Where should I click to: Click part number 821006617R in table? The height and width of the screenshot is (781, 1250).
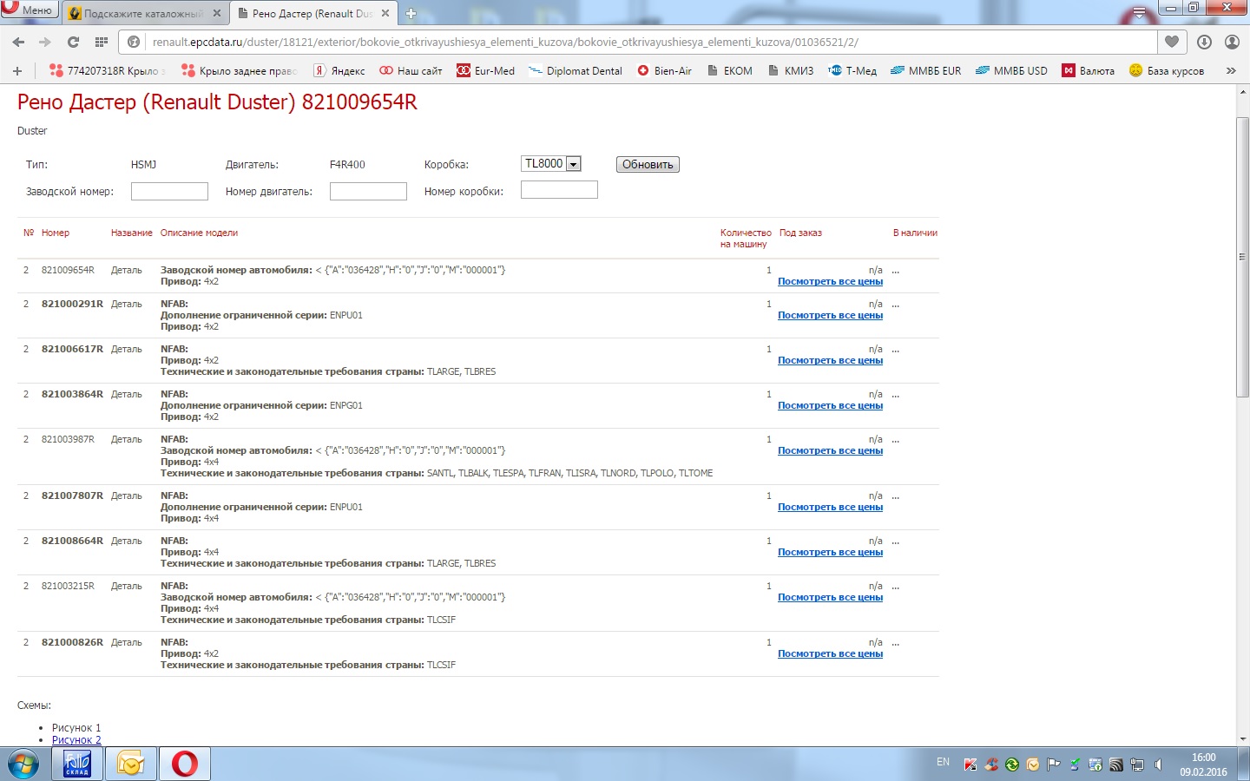(72, 349)
